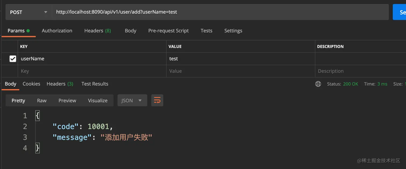
Task: Select the Visualize response view
Action: coord(98,101)
